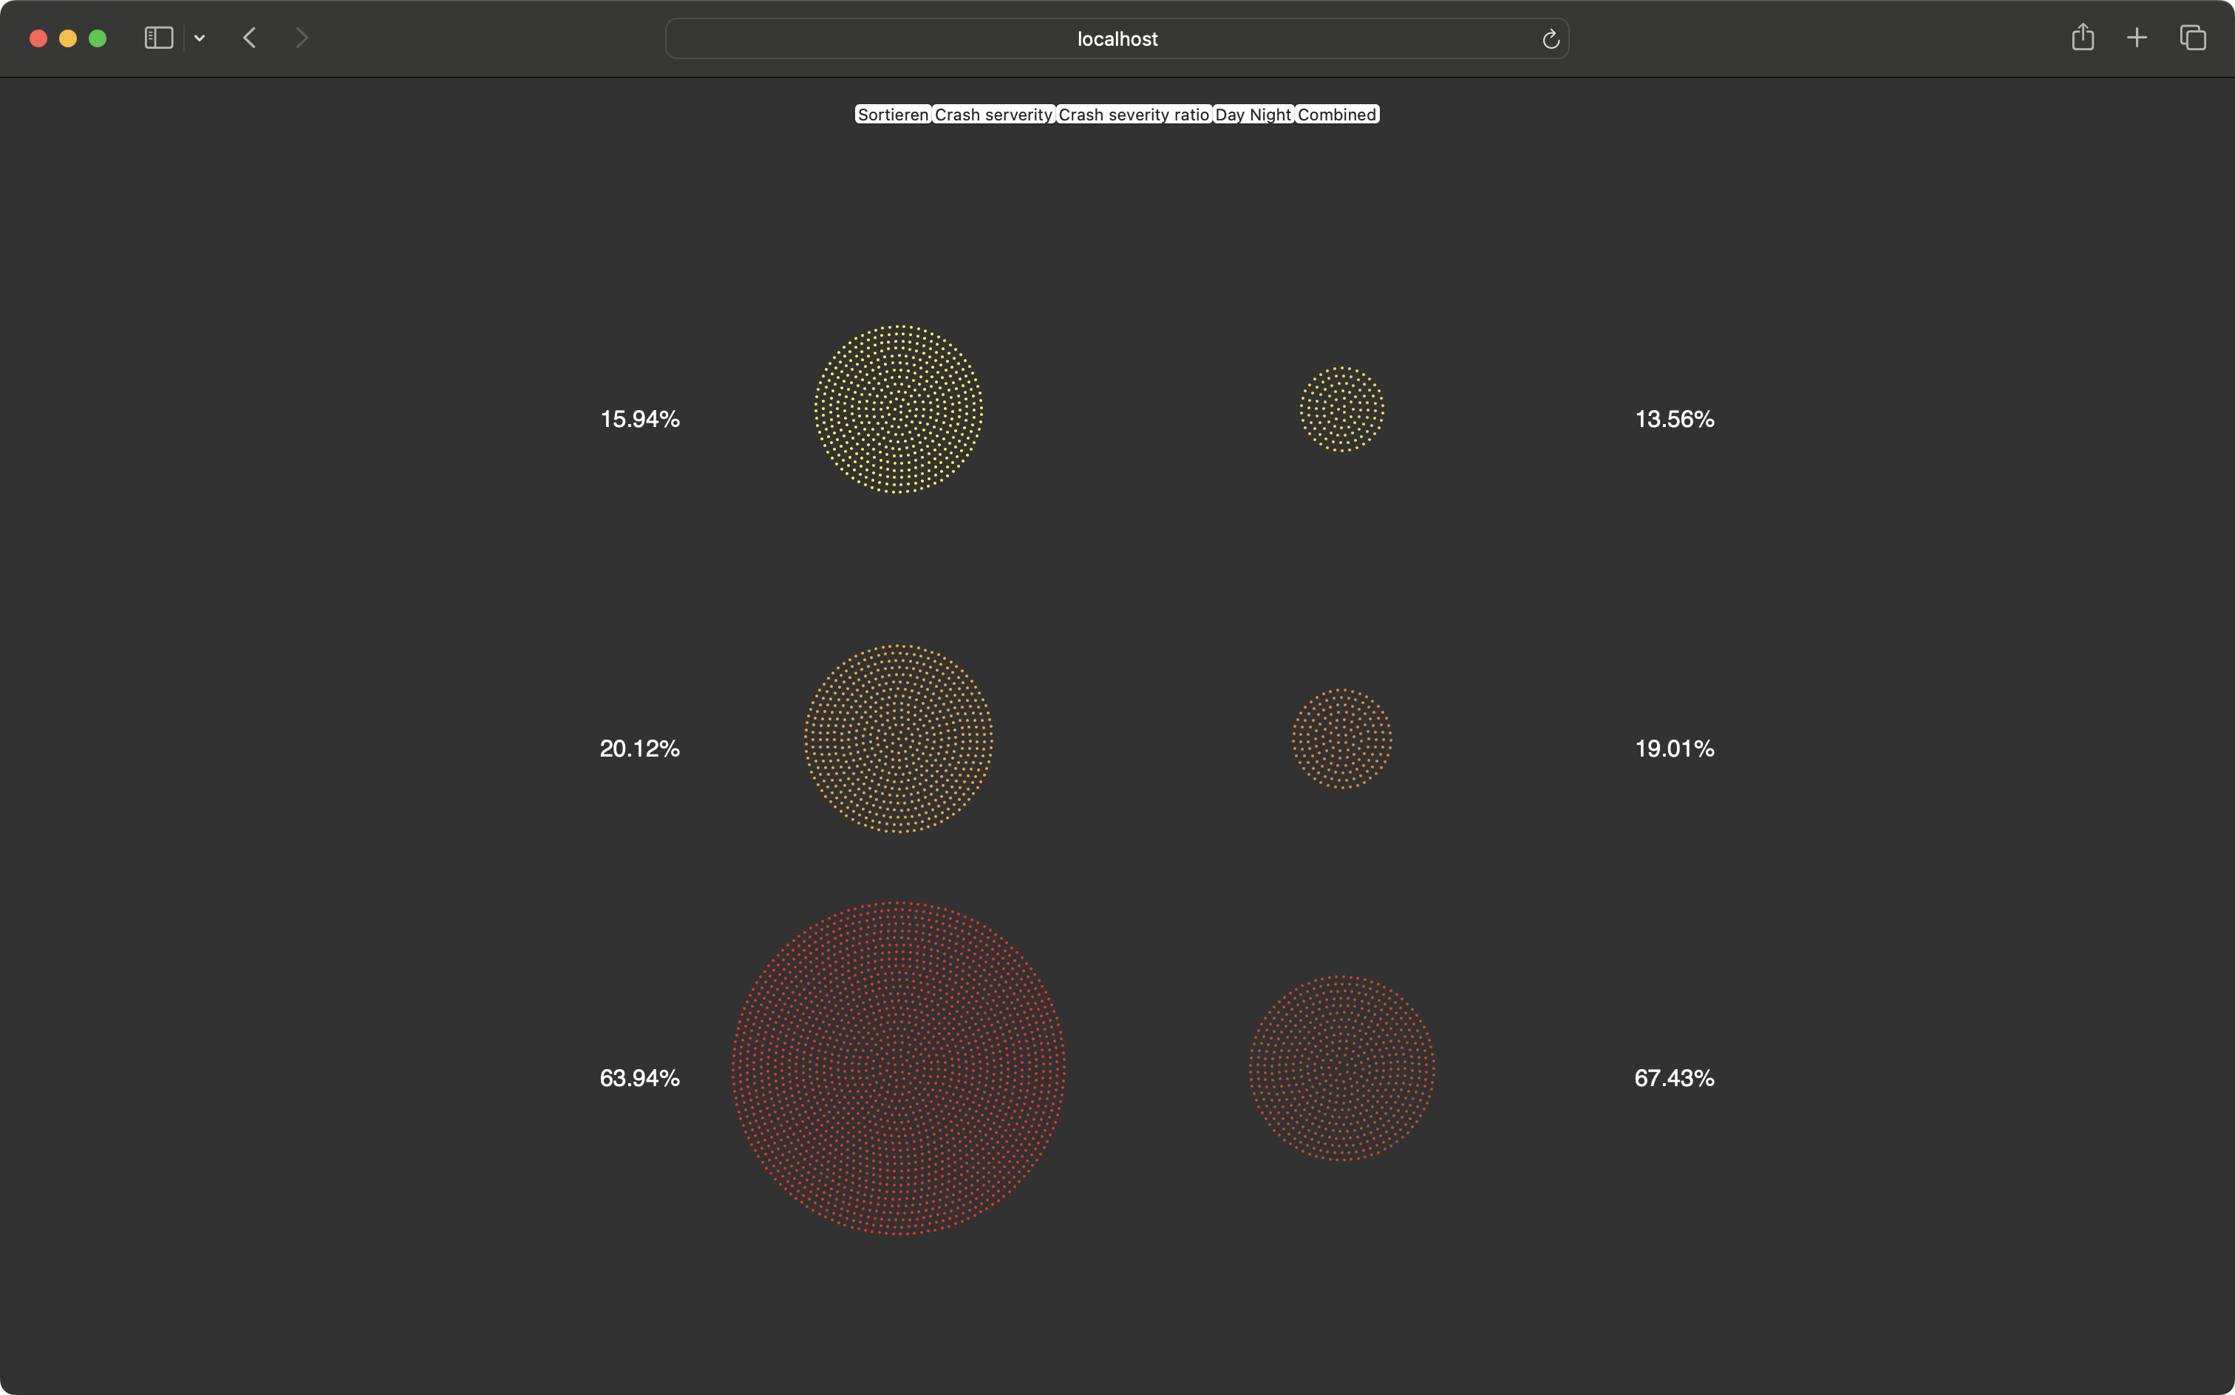2235x1395 pixels.
Task: Switch to the Day Night view
Action: click(x=1252, y=115)
